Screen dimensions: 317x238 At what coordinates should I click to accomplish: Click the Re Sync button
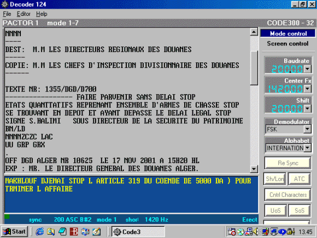[288, 163]
